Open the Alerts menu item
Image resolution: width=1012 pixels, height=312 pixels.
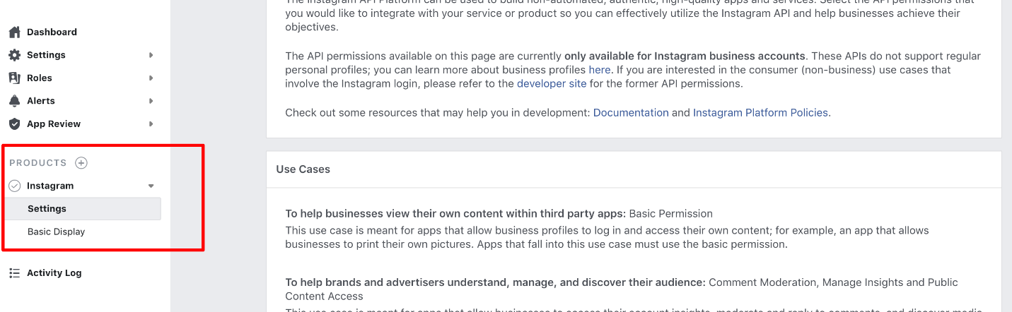(41, 101)
